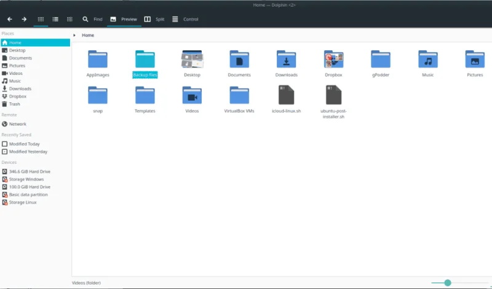Select the icloud-linux.sh script file
The width and height of the screenshot is (492, 289).
click(x=286, y=95)
